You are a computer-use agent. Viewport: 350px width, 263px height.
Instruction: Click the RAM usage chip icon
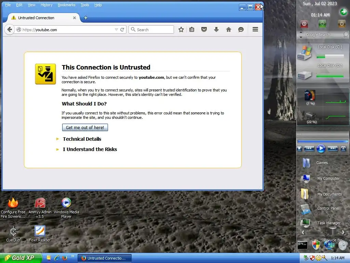pyautogui.click(x=311, y=116)
